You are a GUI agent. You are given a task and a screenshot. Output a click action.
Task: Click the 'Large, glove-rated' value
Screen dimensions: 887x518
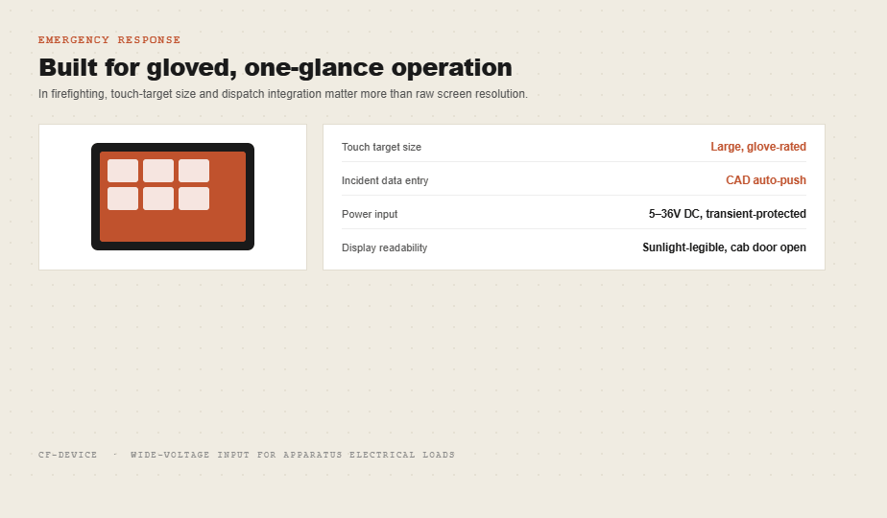point(758,147)
